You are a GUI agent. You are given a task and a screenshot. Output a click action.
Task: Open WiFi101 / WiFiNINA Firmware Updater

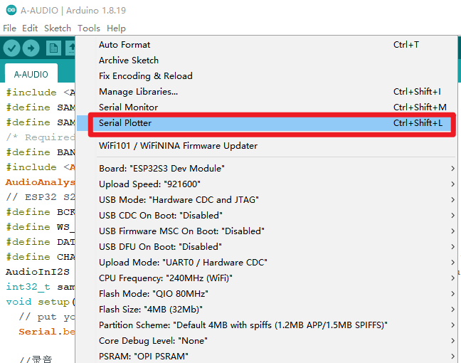click(267, 146)
